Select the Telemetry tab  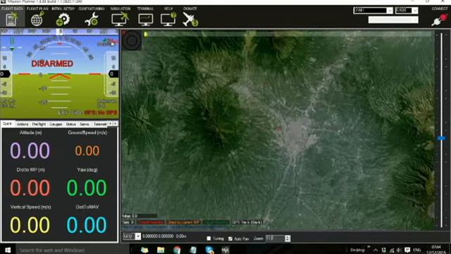click(x=100, y=124)
